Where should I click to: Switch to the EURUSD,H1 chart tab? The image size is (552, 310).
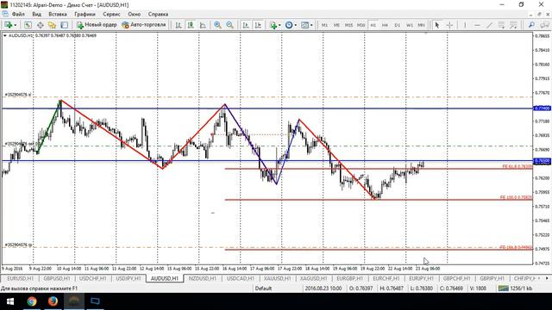[20, 278]
